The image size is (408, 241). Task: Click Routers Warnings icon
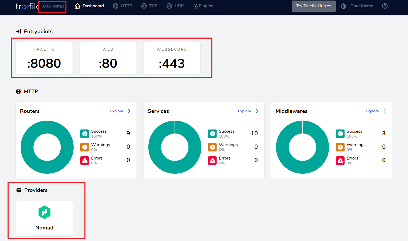[85, 147]
